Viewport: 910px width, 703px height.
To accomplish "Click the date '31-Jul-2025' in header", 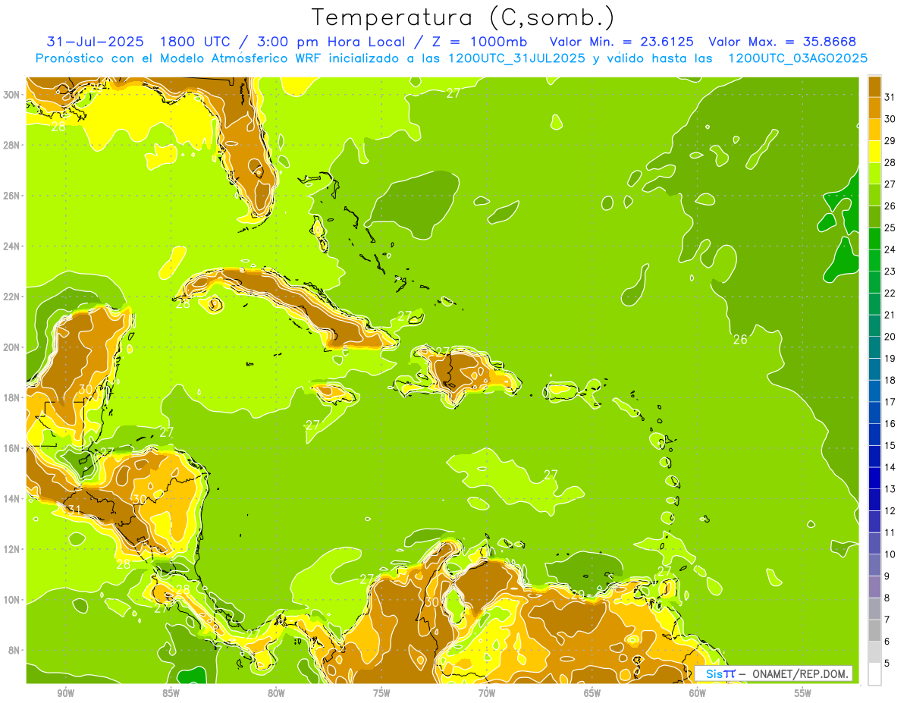I will [96, 42].
